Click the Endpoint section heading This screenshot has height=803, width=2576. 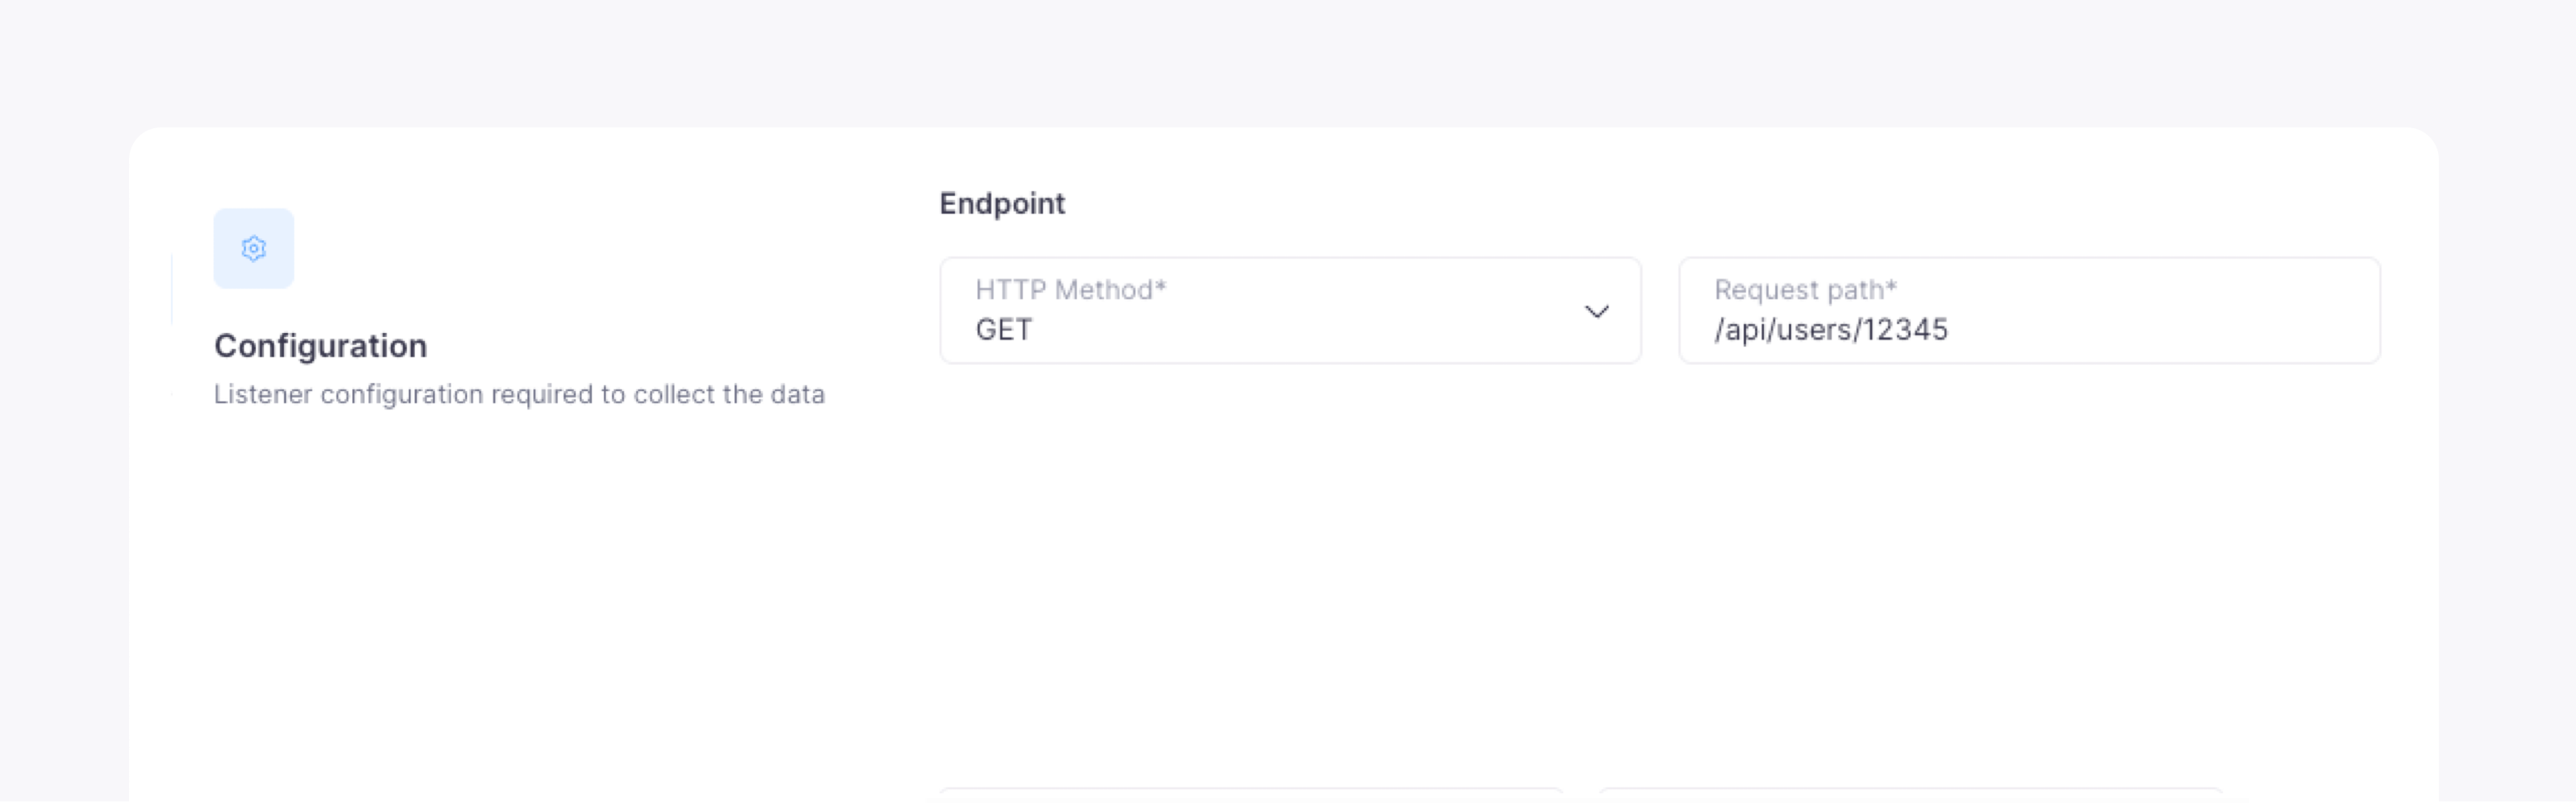(1002, 203)
